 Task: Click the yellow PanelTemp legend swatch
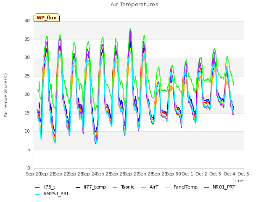pyautogui.click(x=167, y=187)
